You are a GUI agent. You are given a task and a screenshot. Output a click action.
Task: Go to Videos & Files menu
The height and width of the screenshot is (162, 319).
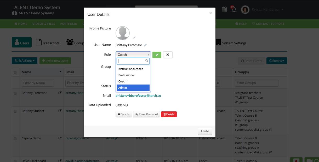point(44,24)
